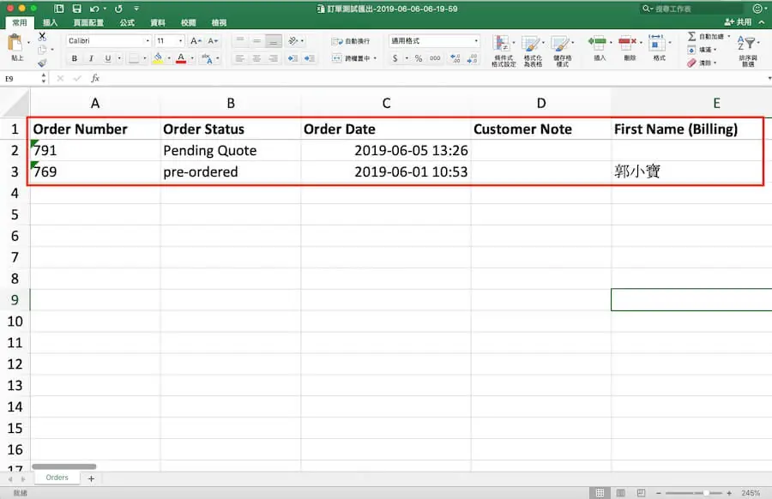Increase font size with large A icon
The height and width of the screenshot is (499, 772).
(x=196, y=41)
